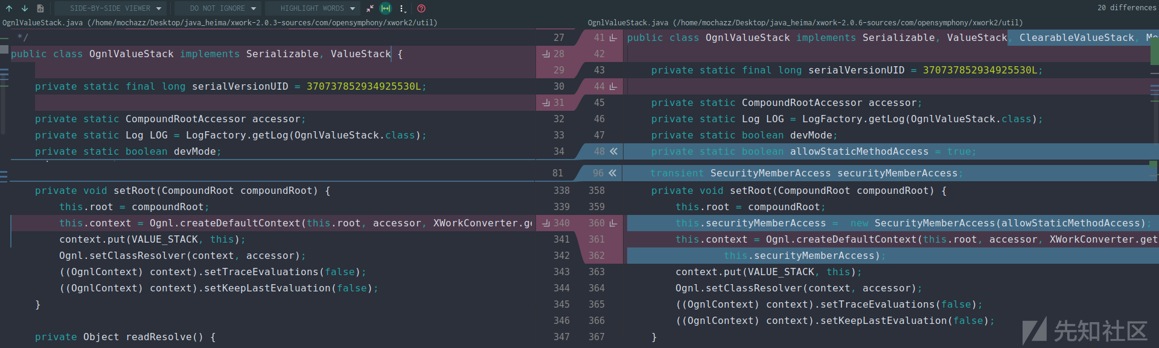1159x348 pixels.
Task: Click the change icon beside right line 41
Action: tap(613, 38)
